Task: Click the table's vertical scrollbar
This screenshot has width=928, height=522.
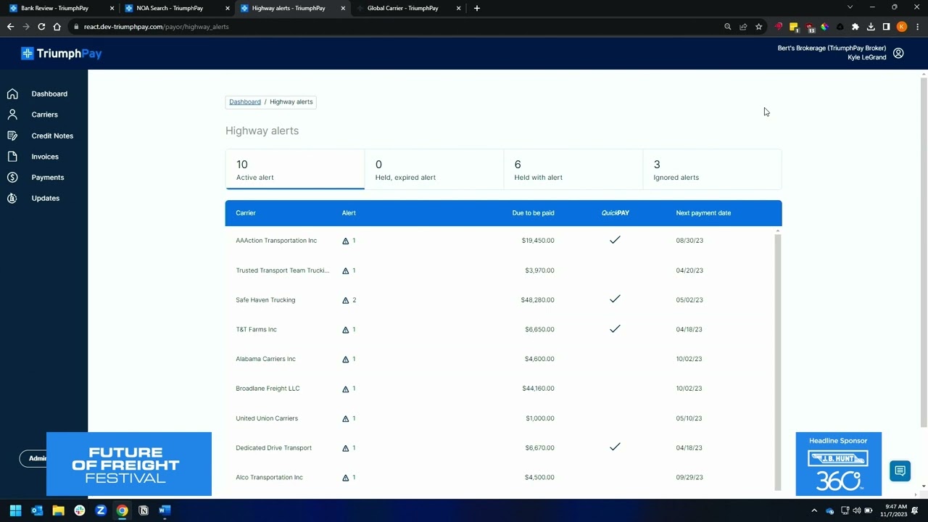Action: coord(778,362)
